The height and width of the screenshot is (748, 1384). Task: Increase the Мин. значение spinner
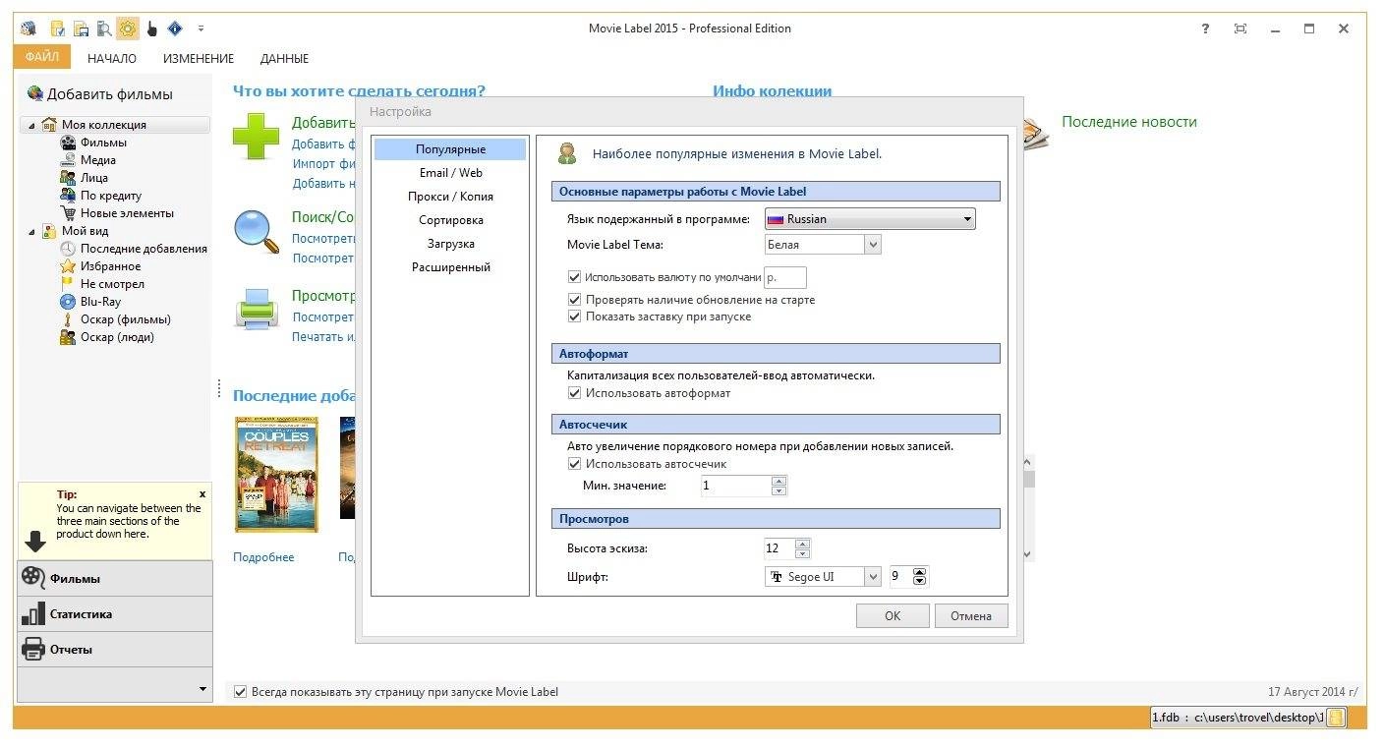779,481
